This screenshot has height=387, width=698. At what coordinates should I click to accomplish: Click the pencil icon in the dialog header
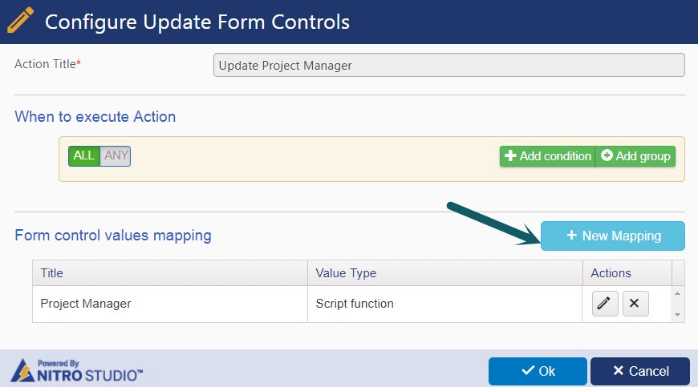20,20
